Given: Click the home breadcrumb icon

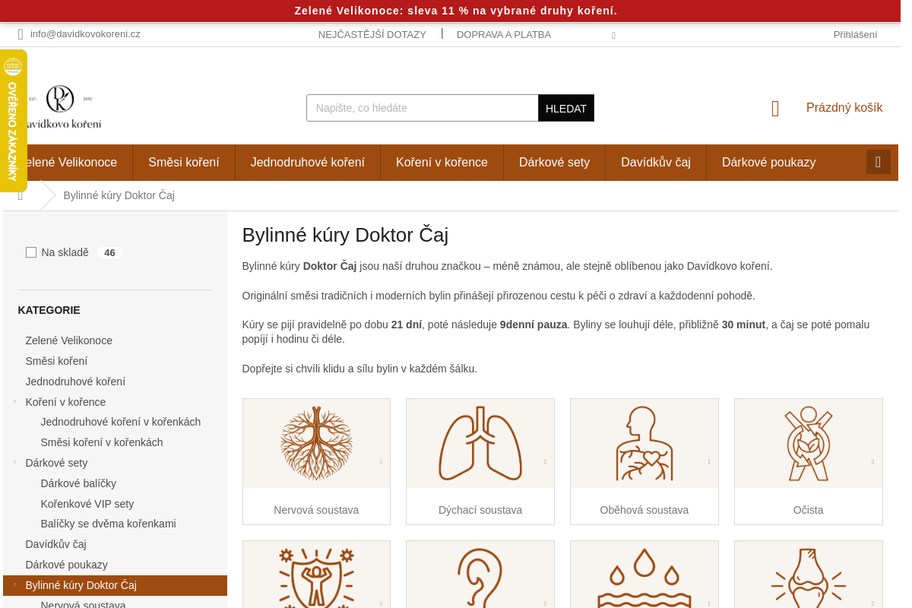Looking at the screenshot, I should point(21,196).
